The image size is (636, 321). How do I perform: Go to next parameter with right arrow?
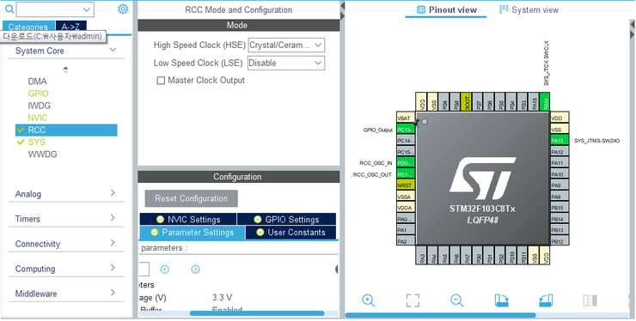pos(195,270)
